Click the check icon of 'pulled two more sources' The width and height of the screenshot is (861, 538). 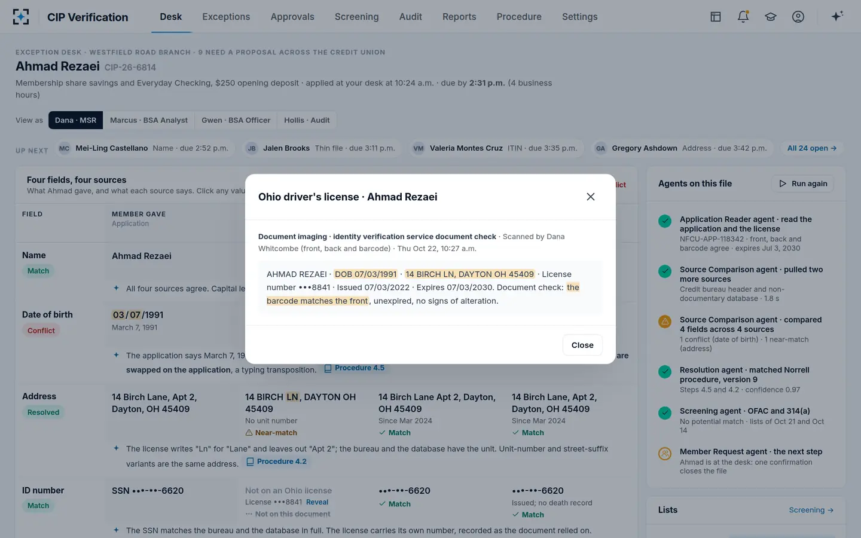click(x=665, y=271)
